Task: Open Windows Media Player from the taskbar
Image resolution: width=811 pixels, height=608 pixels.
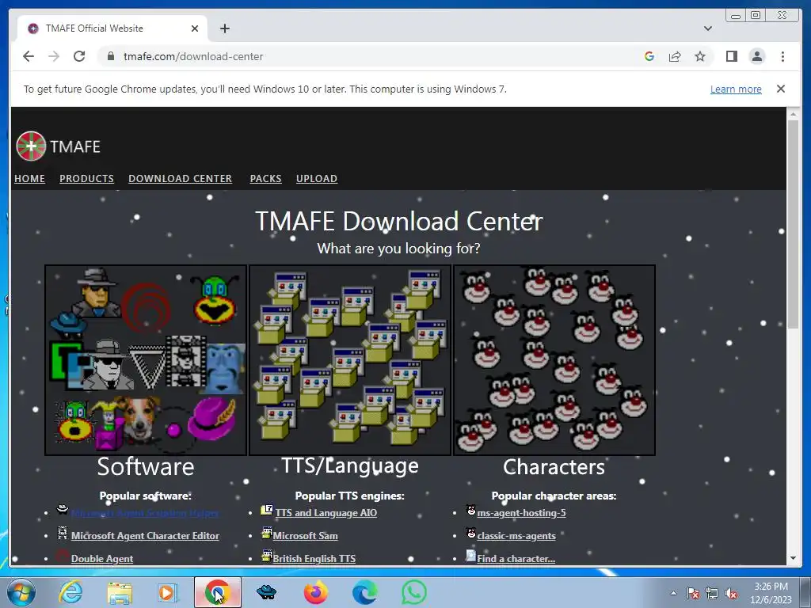Action: [168, 592]
